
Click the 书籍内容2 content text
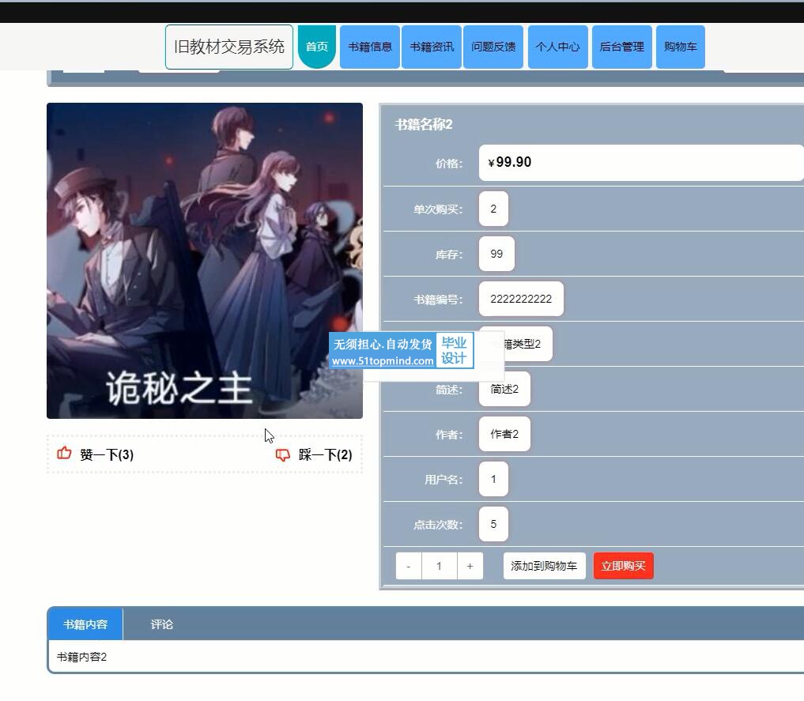[x=81, y=657]
